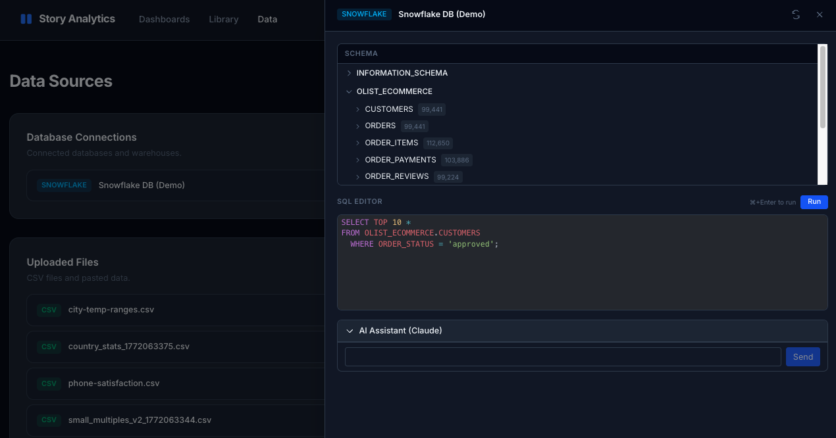The image size is (836, 438).
Task: Click CSV badge beside city-temp-ranges.csv
Action: click(x=49, y=310)
